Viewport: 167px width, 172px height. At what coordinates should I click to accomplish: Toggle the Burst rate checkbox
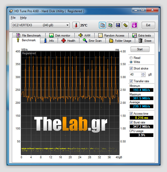pos(131,122)
